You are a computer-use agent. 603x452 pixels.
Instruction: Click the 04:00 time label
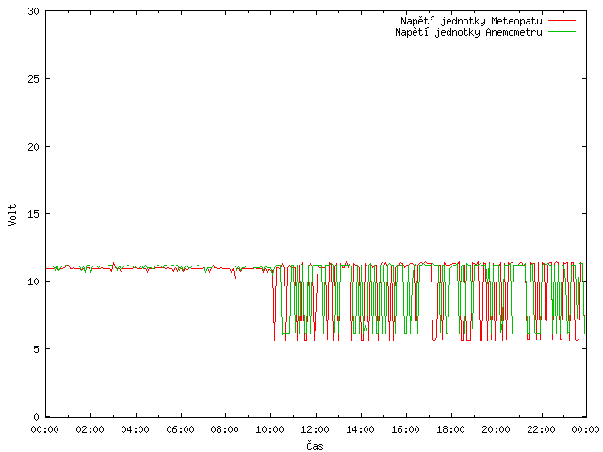pyautogui.click(x=135, y=429)
